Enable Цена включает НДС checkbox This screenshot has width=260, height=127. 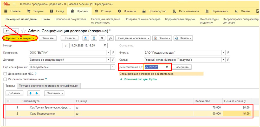click(5, 74)
